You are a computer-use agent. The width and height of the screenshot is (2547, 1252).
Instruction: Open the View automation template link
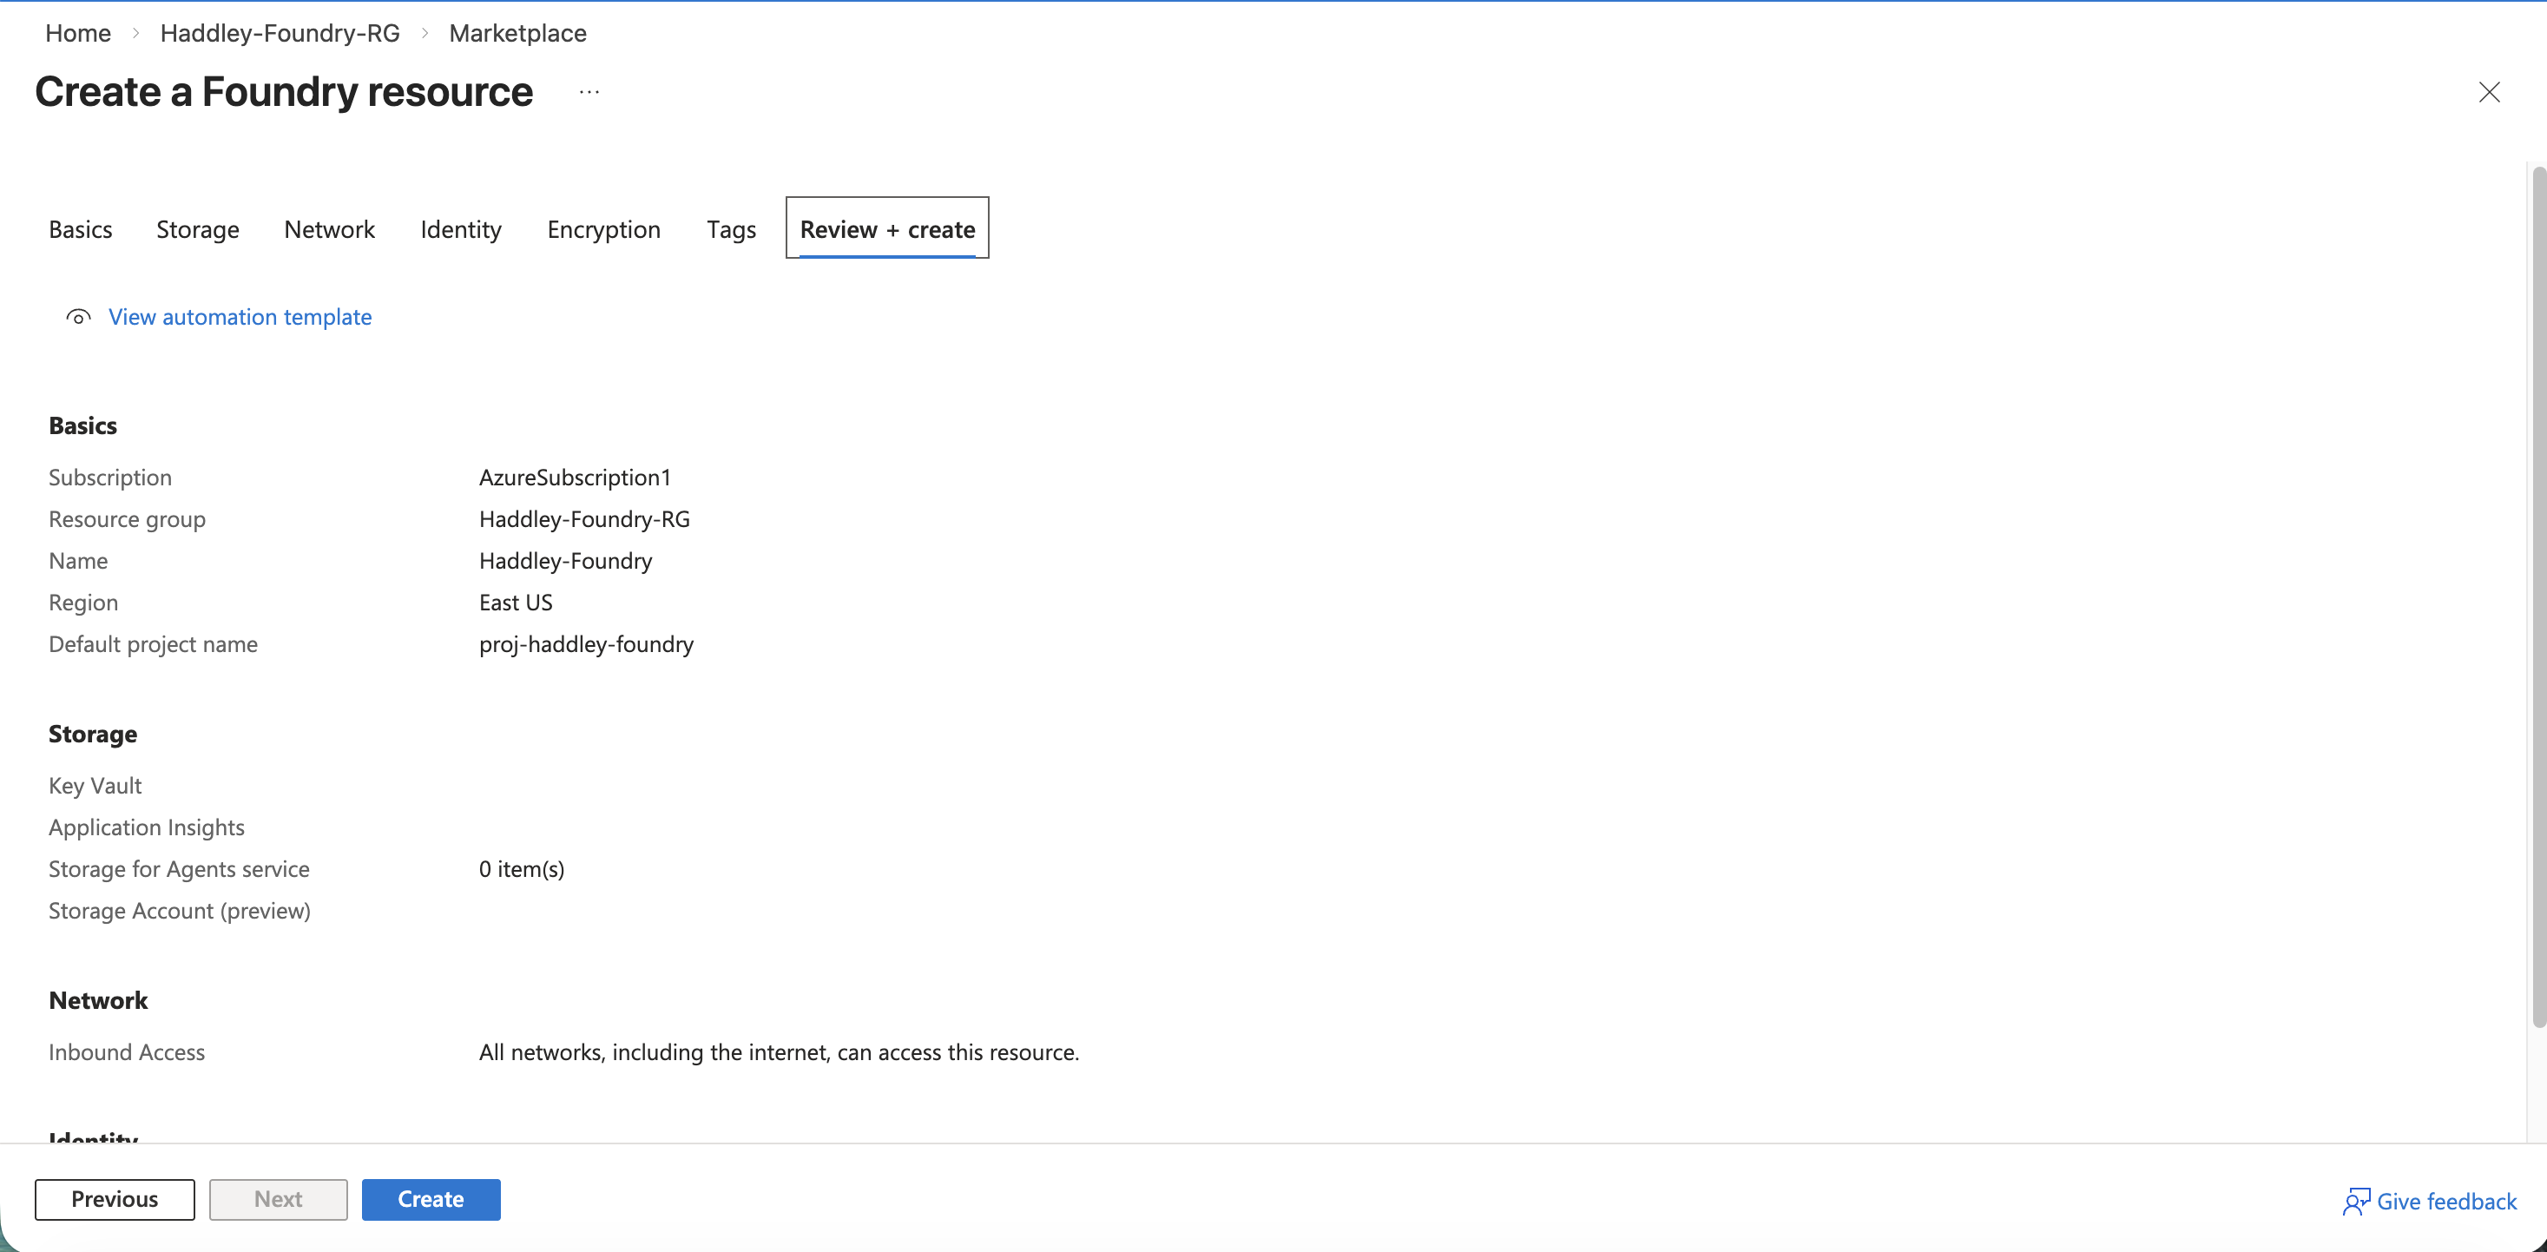(240, 316)
